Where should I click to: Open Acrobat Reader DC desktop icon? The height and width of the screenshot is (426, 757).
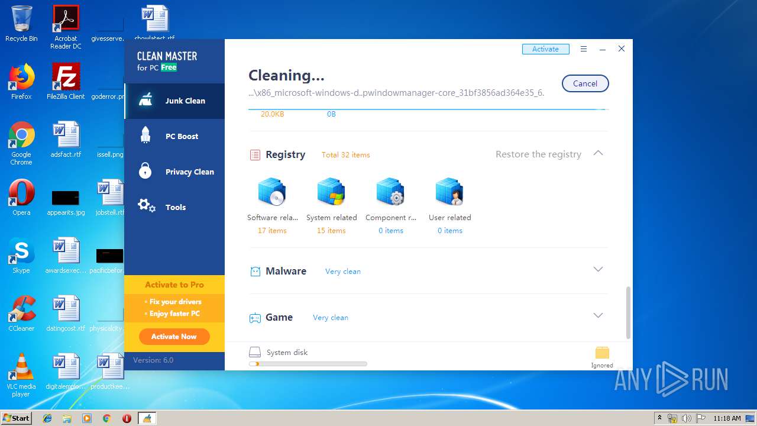[x=66, y=27]
